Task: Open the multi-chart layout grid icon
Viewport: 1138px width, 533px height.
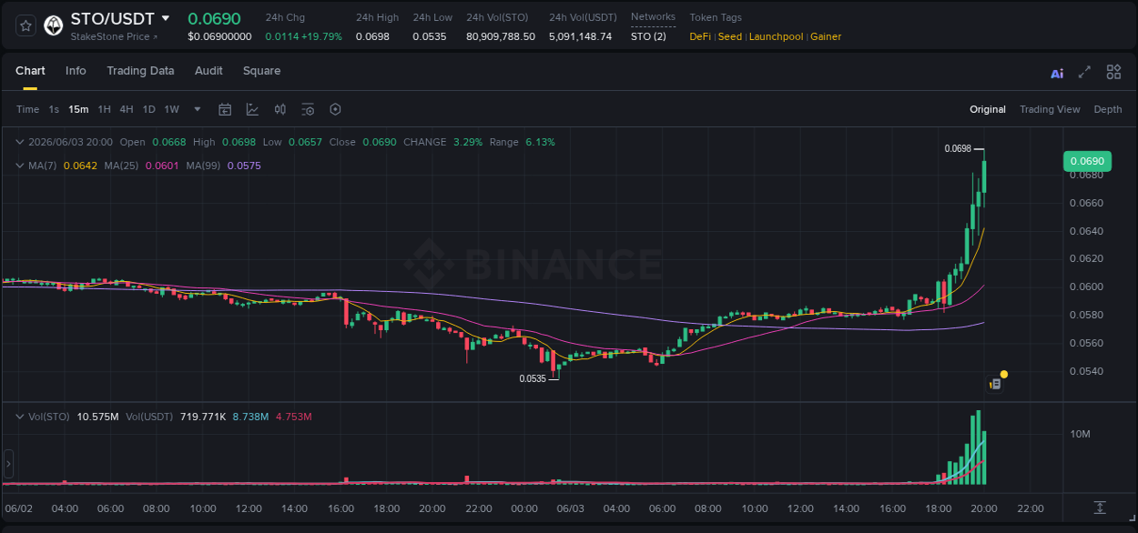Action: 1113,72
